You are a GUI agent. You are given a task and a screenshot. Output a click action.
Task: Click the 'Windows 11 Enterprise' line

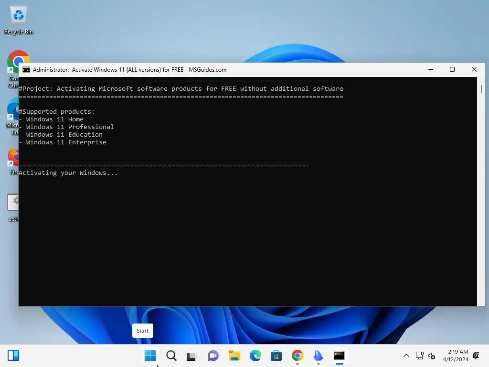63,142
